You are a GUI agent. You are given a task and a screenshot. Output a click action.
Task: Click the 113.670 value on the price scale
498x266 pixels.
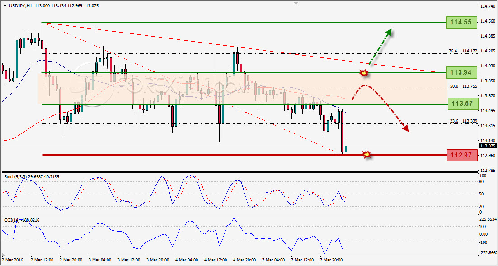click(x=488, y=95)
